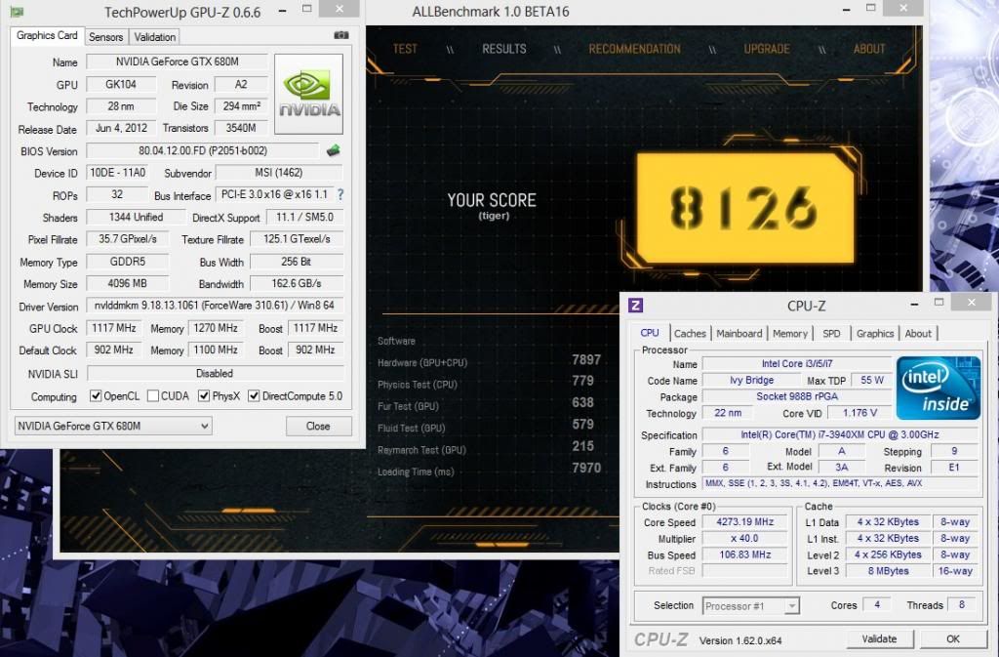Click the Multiplier value x 40.0
The image size is (999, 657).
pyautogui.click(x=744, y=539)
